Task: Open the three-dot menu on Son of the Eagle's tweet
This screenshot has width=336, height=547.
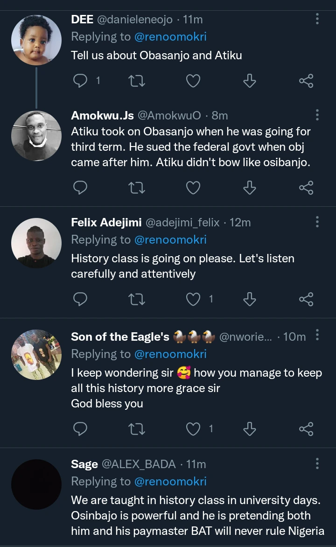Action: (317, 335)
